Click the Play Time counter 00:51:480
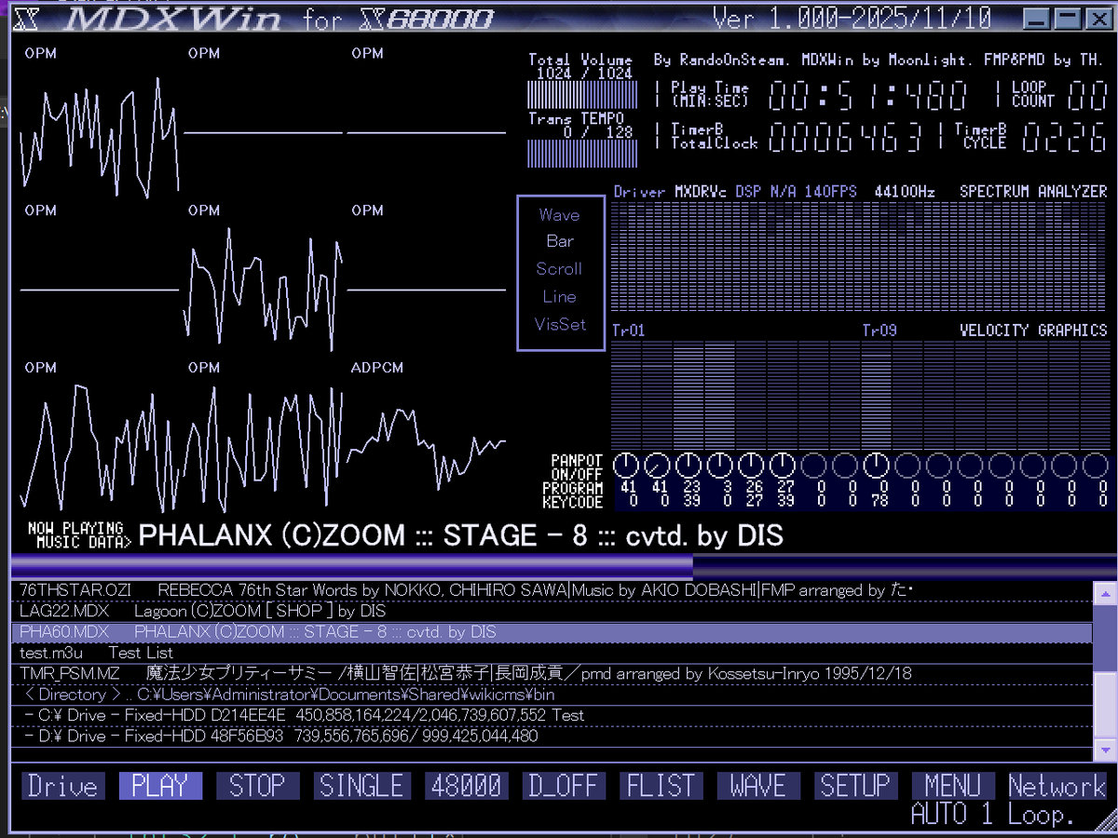Image resolution: width=1118 pixels, height=838 pixels. click(868, 96)
